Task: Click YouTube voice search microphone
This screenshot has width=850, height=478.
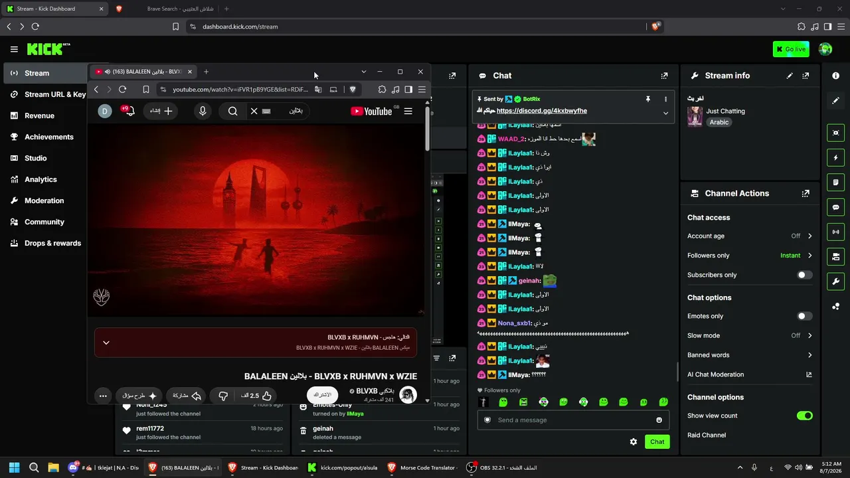Action: click(x=203, y=111)
